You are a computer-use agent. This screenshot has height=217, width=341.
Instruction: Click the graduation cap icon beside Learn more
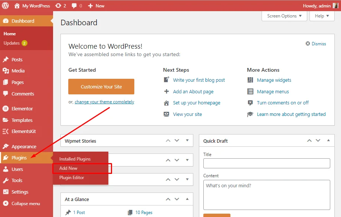(x=250, y=114)
